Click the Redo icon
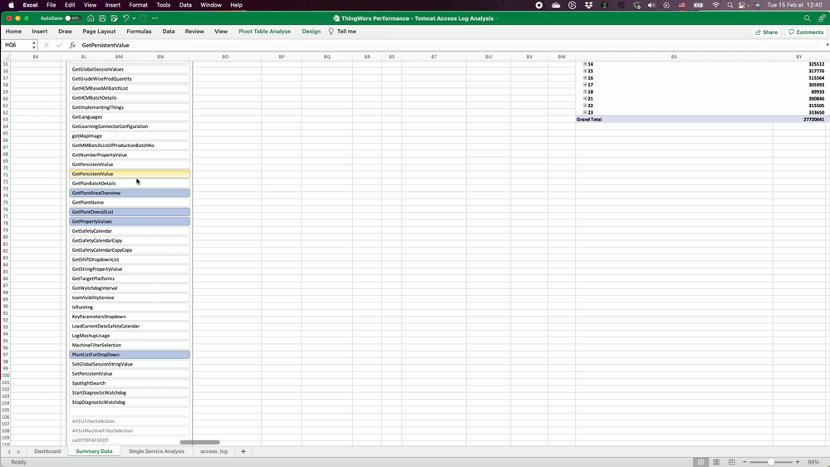Image resolution: width=830 pixels, height=467 pixels. pos(144,18)
